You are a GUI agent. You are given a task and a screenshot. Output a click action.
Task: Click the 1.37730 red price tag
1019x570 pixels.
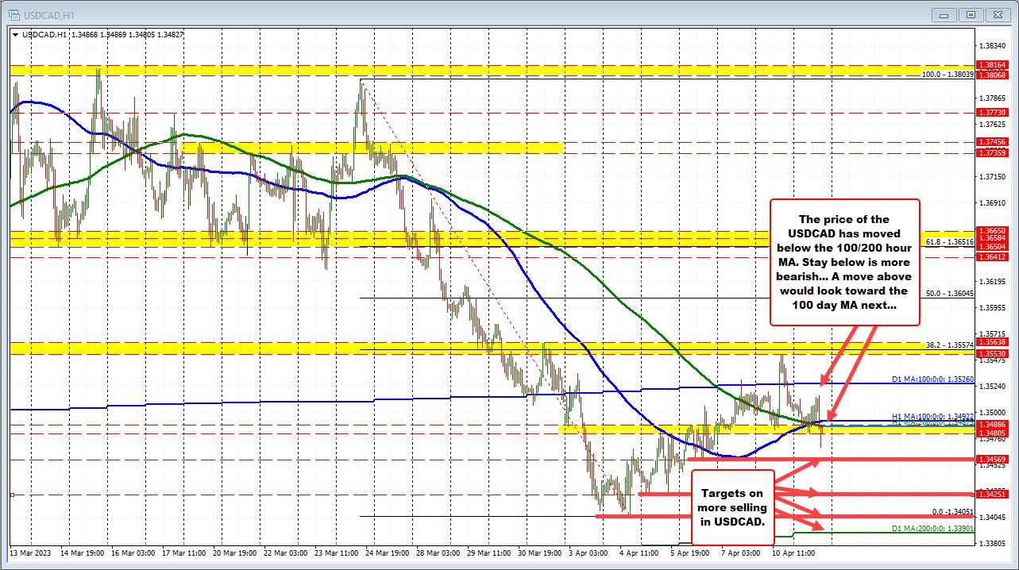993,113
